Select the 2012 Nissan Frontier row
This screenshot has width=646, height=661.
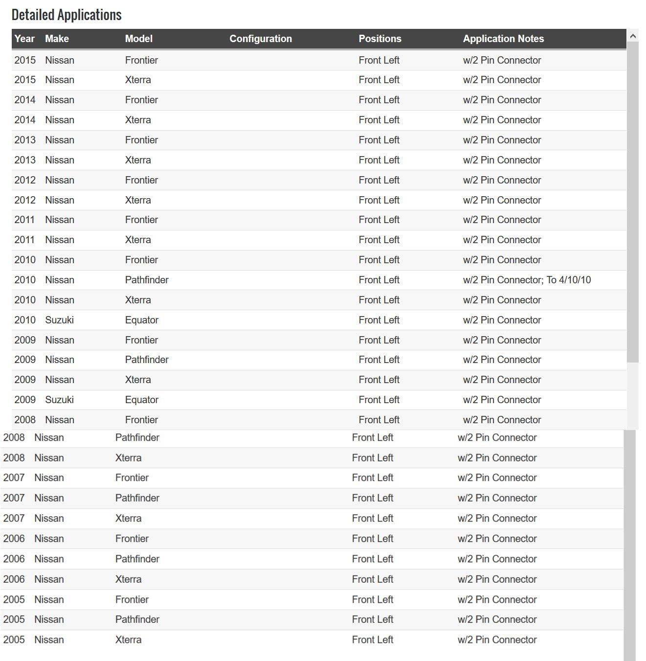319,180
